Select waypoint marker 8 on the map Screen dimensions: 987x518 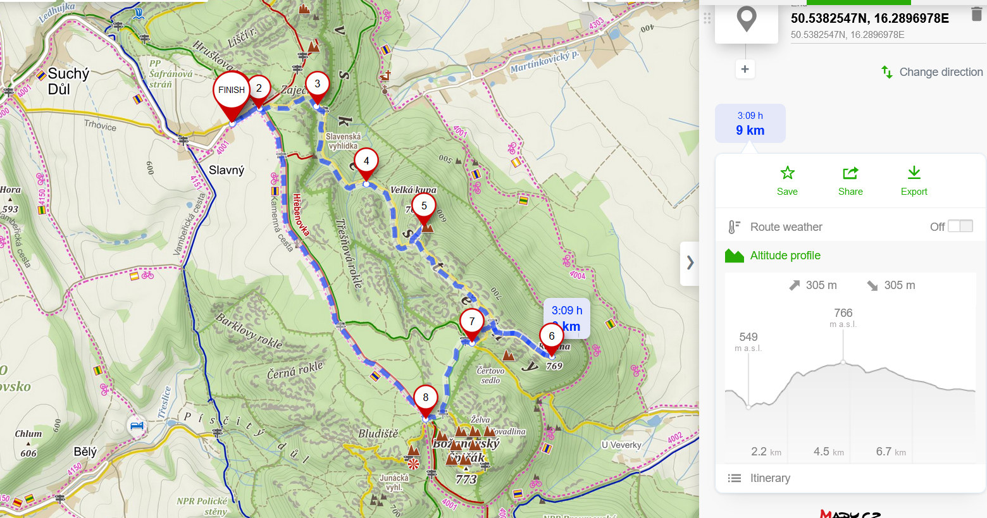(426, 398)
